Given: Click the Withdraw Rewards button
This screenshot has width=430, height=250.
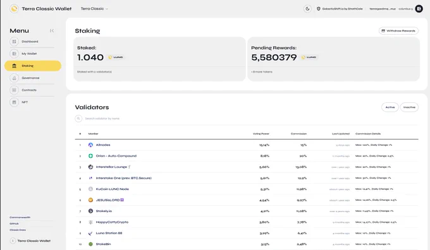Looking at the screenshot, I should (398, 31).
